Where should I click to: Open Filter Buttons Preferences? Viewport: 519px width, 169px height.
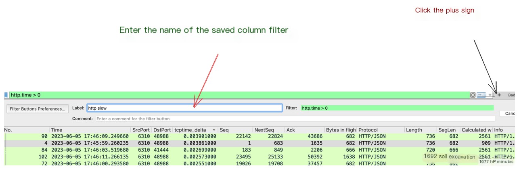tap(37, 108)
